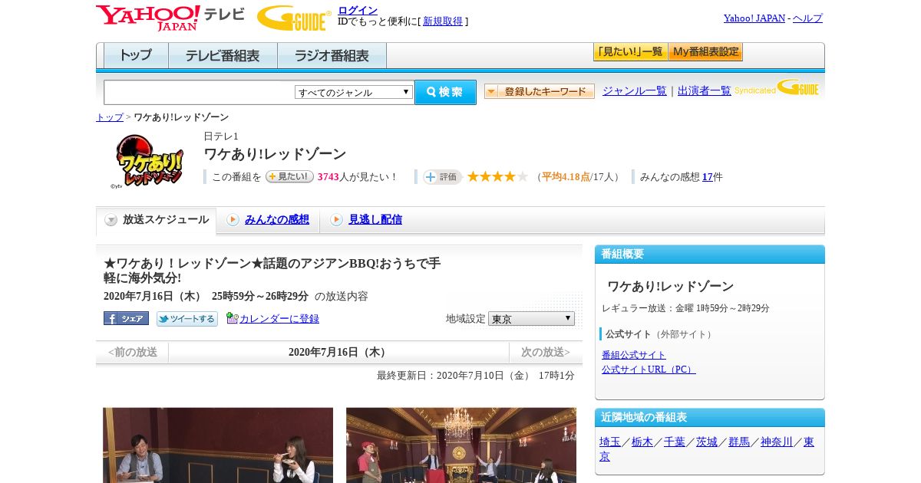The image size is (921, 483).
Task: Select the 最終更新日 timestamp text
Action: [x=476, y=376]
